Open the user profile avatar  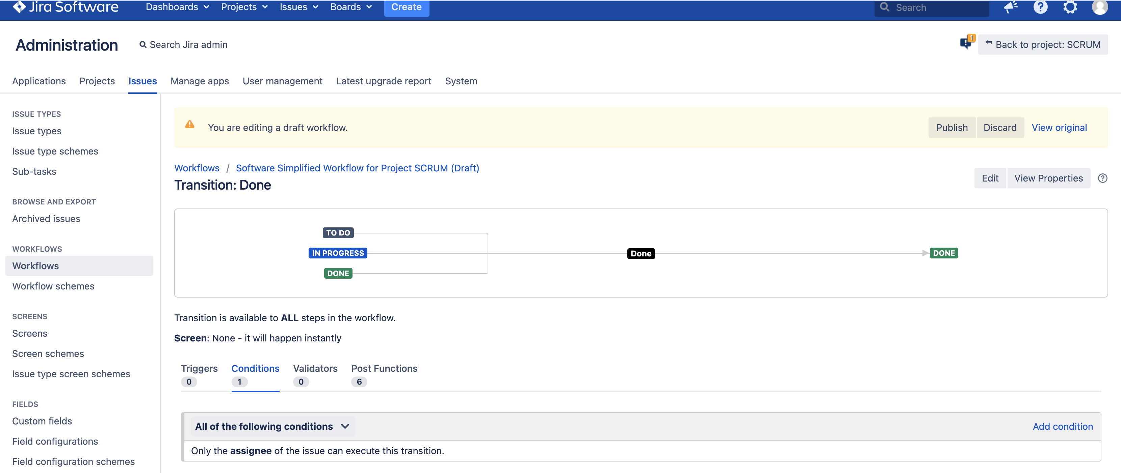pos(1100,7)
